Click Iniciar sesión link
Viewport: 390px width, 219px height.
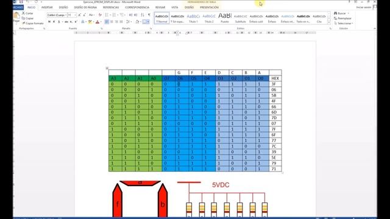tap(364, 7)
